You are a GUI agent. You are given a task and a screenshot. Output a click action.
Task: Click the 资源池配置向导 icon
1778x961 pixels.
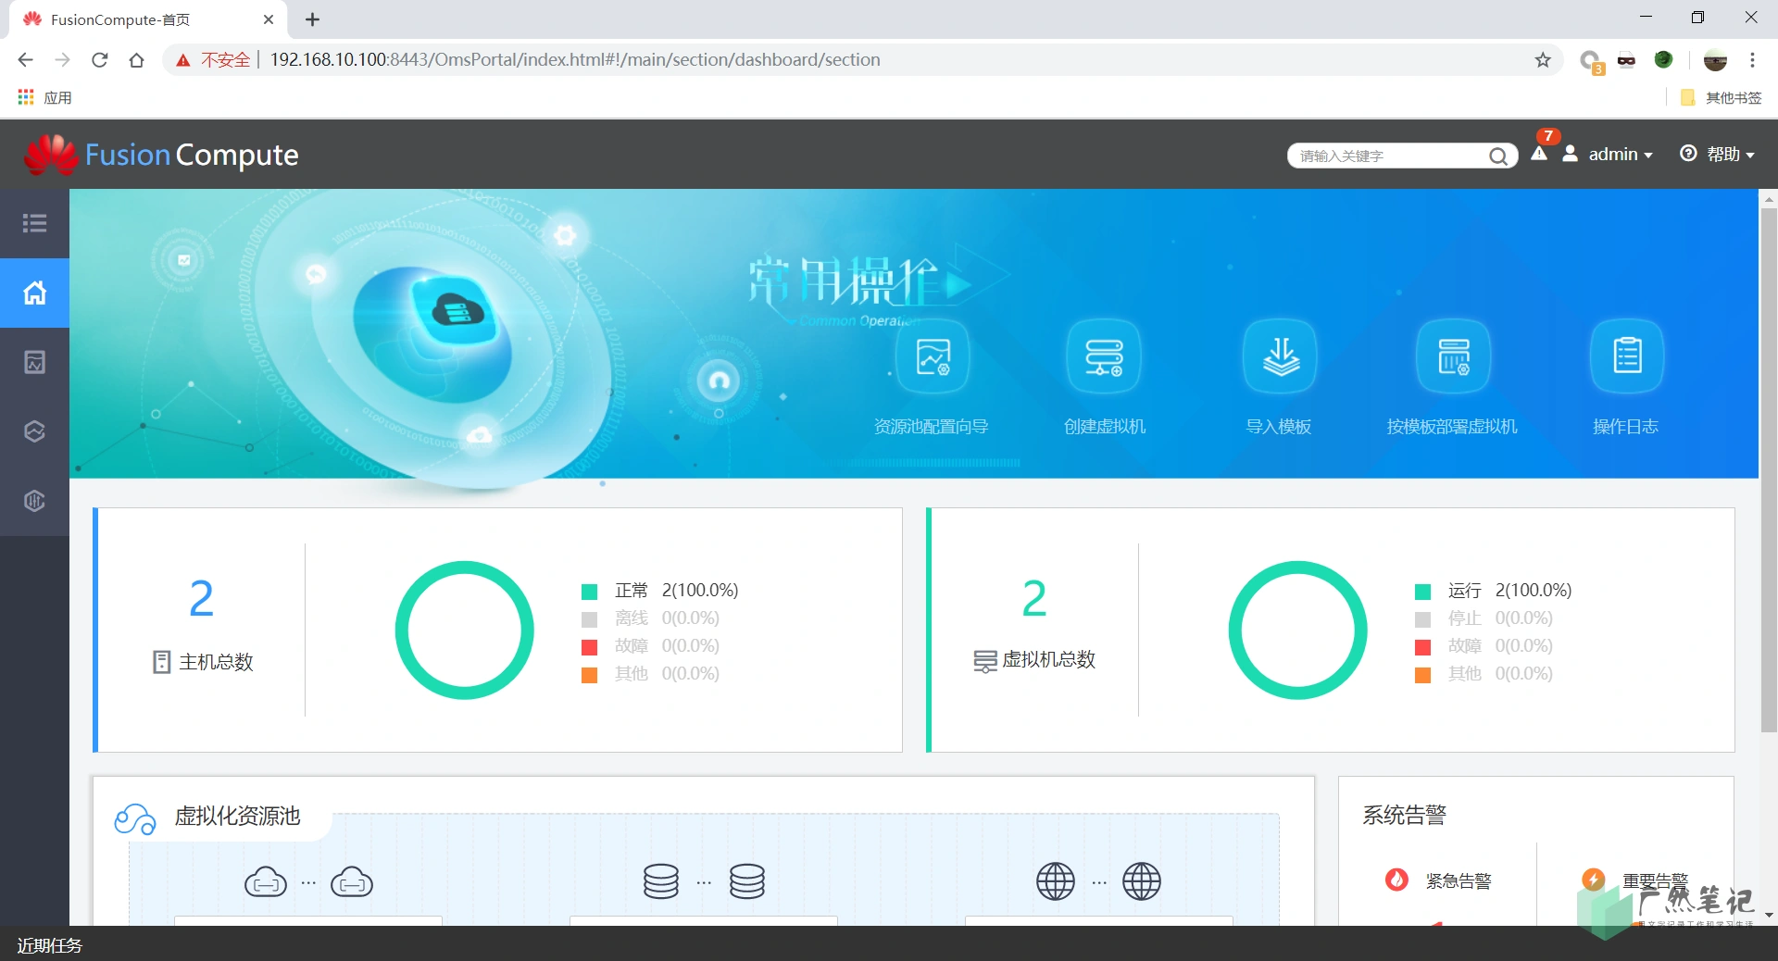933,356
